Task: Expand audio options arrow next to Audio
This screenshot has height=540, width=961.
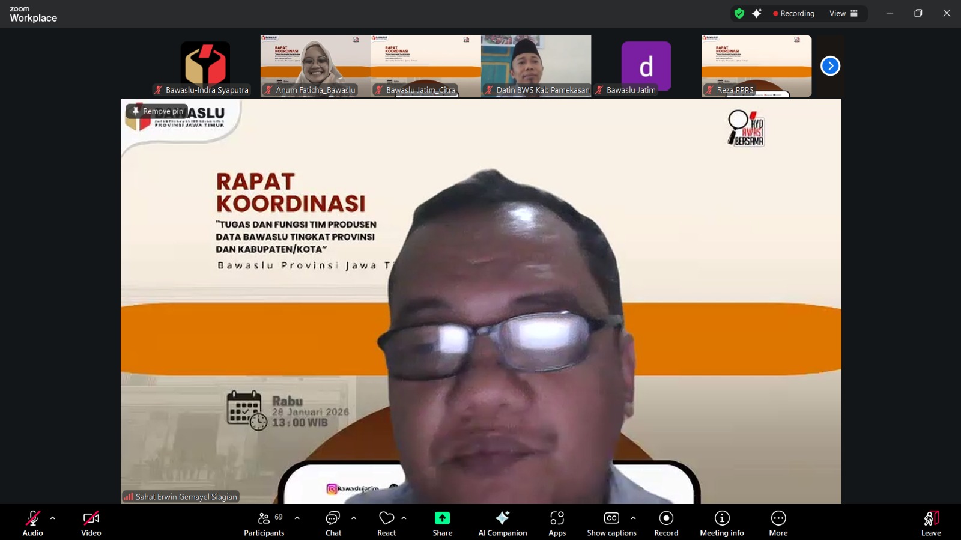Action: 53,518
